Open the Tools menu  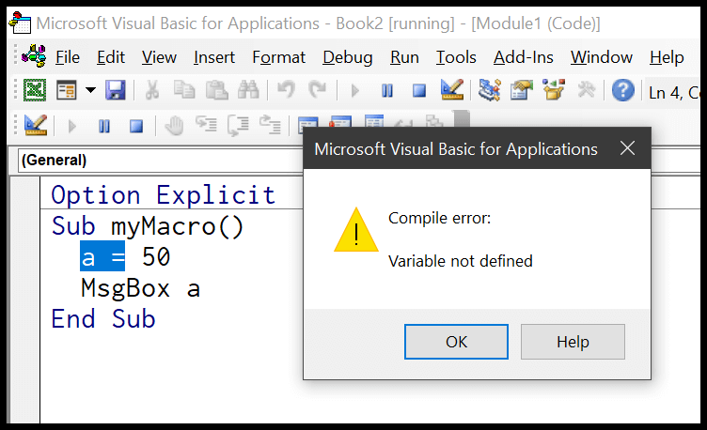coord(456,57)
